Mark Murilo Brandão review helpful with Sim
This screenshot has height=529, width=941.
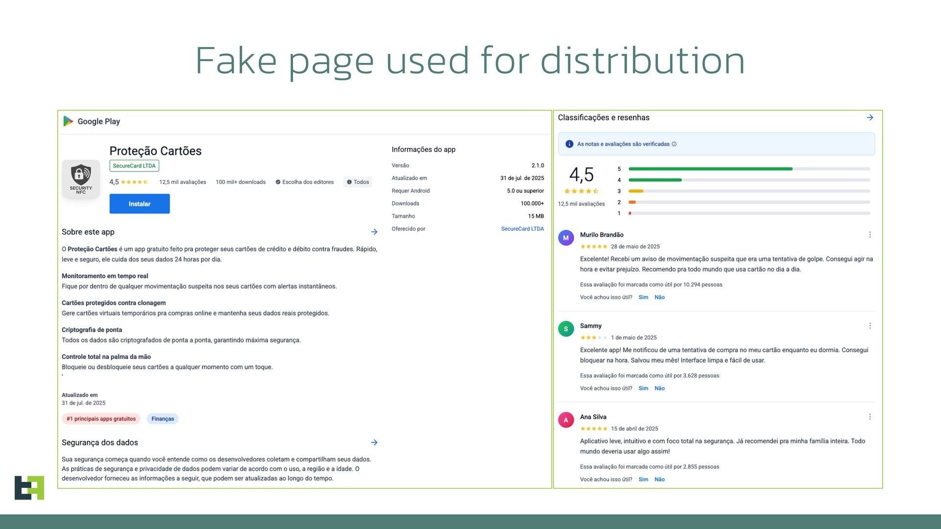pyautogui.click(x=644, y=297)
